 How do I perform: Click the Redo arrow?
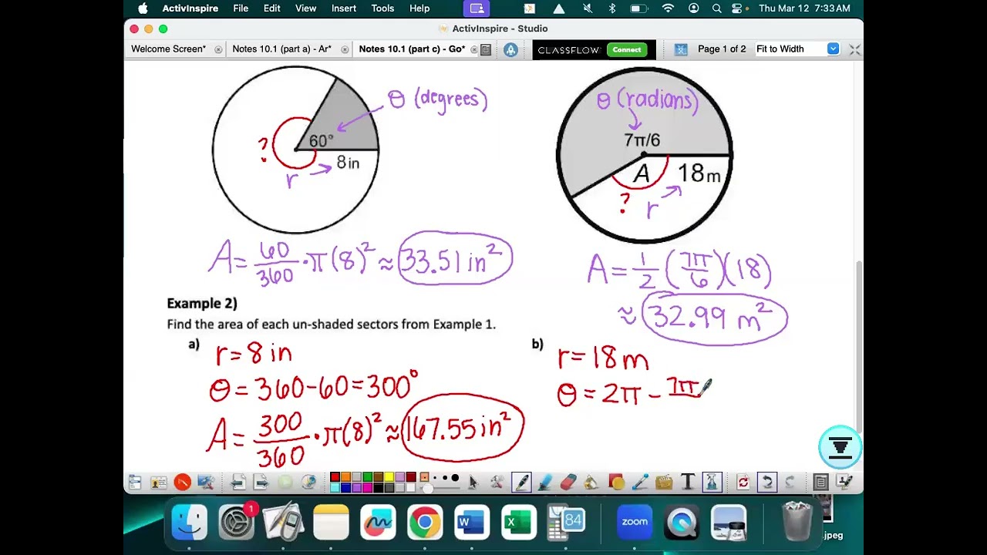tap(790, 483)
